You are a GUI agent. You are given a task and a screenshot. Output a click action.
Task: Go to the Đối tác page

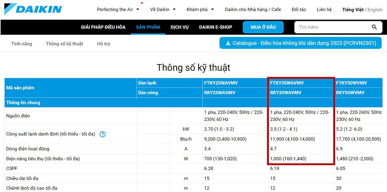click(299, 10)
